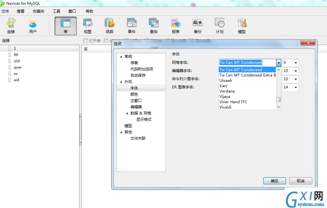This screenshot has height=208, width=327.
Task: Click 确定 (OK) button in options dialog
Action: pos(275,181)
